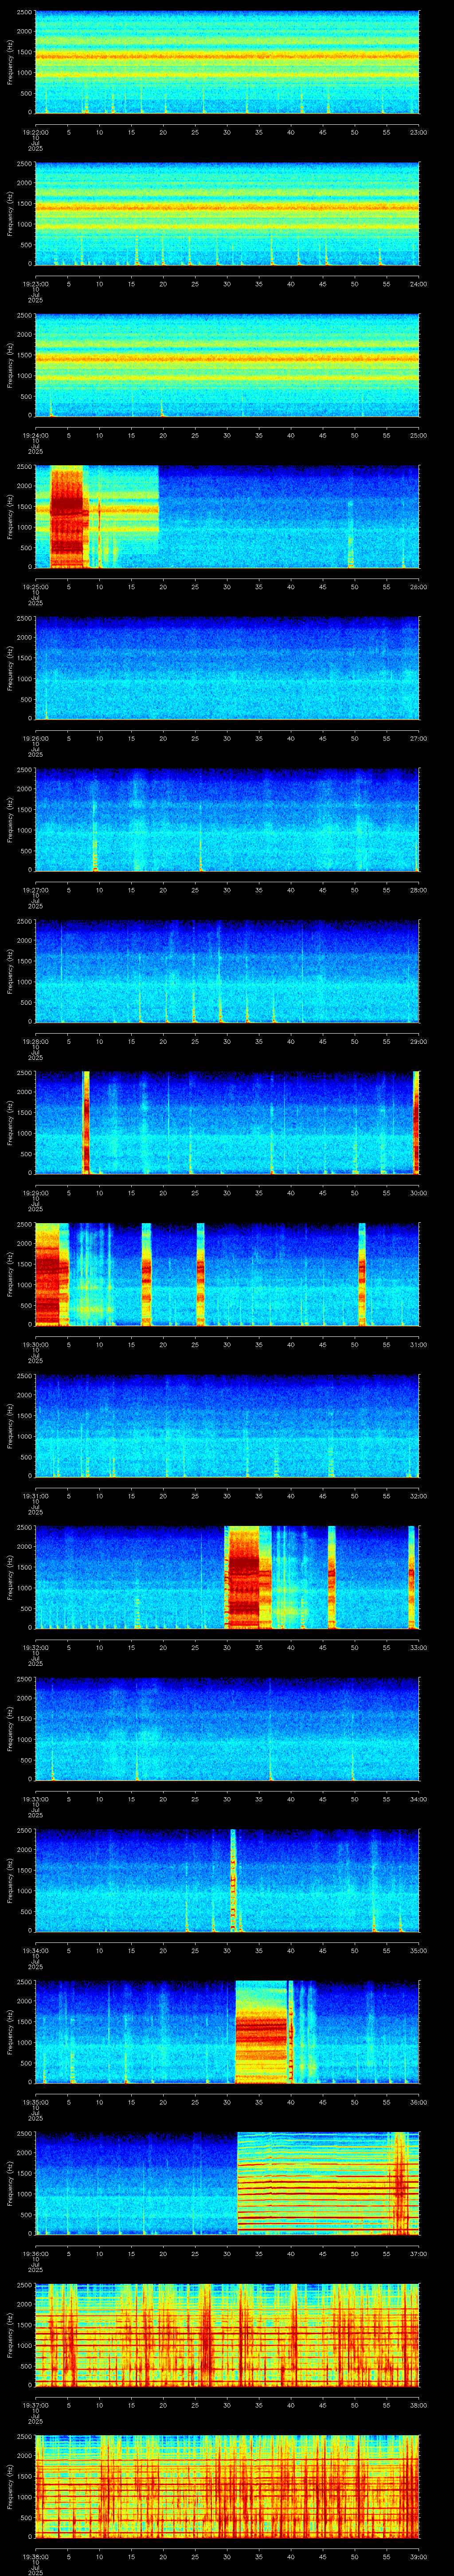Select the 19:27:00 start time label

click(35, 890)
